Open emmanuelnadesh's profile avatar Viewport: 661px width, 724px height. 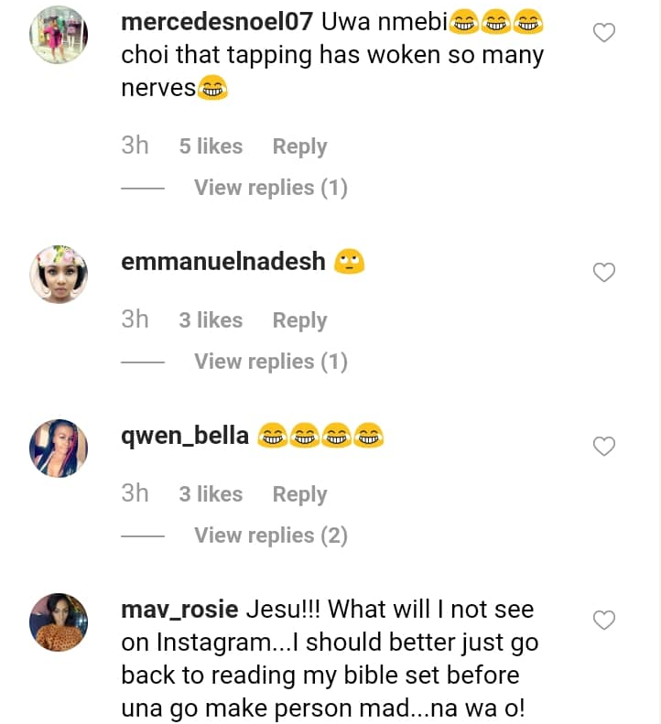(x=59, y=274)
